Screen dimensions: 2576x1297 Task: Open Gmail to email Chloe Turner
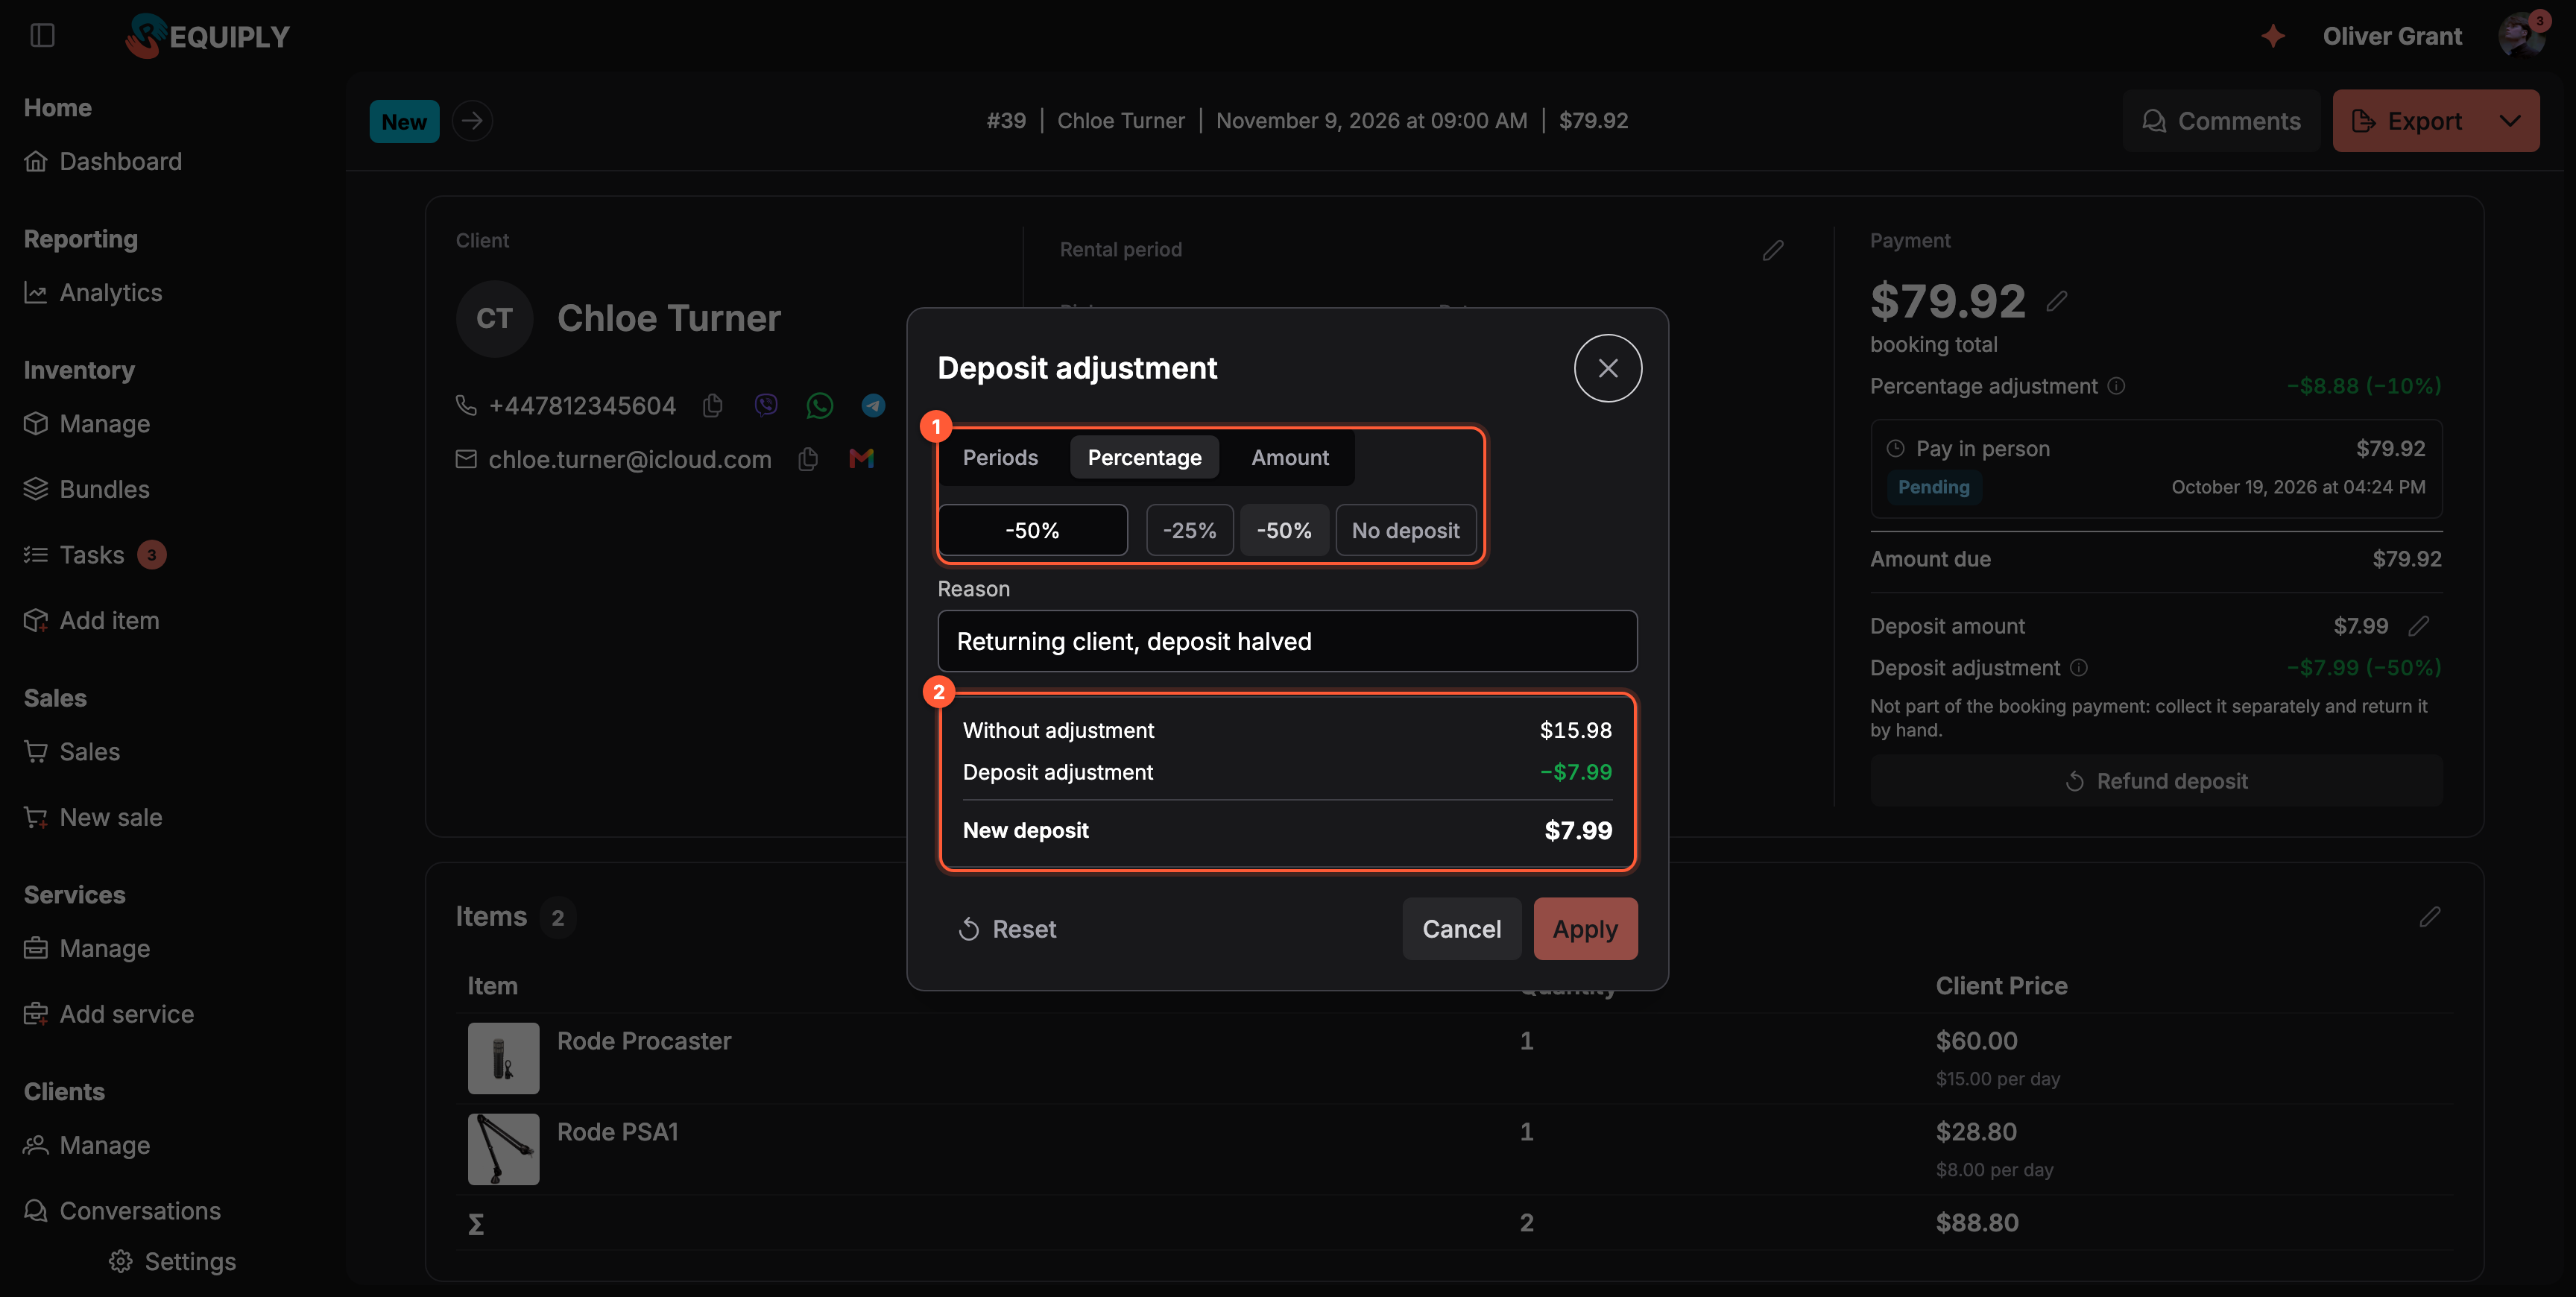(x=861, y=459)
